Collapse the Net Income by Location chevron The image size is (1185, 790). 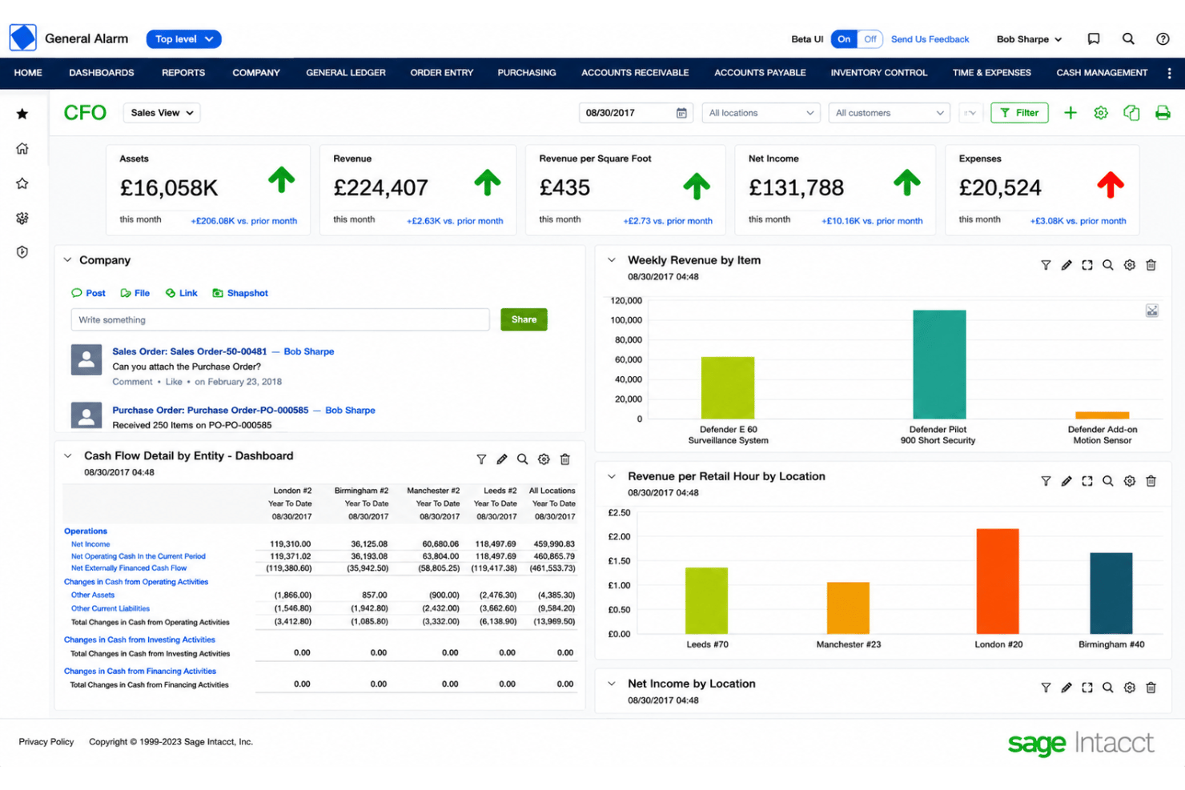tap(612, 684)
